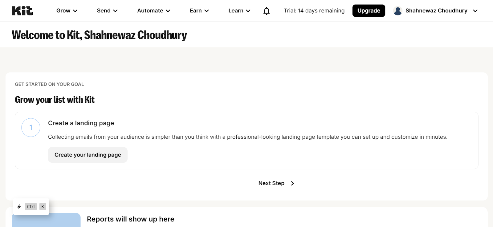Screen dimensions: 493x227
Task: Click the K key shortcut badge
Action: [x=43, y=207]
